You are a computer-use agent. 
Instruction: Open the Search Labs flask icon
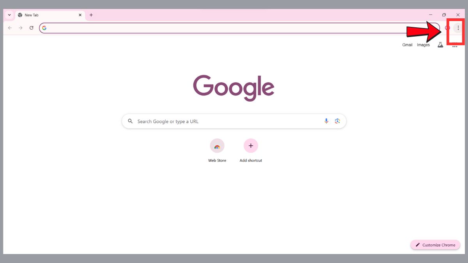(440, 45)
